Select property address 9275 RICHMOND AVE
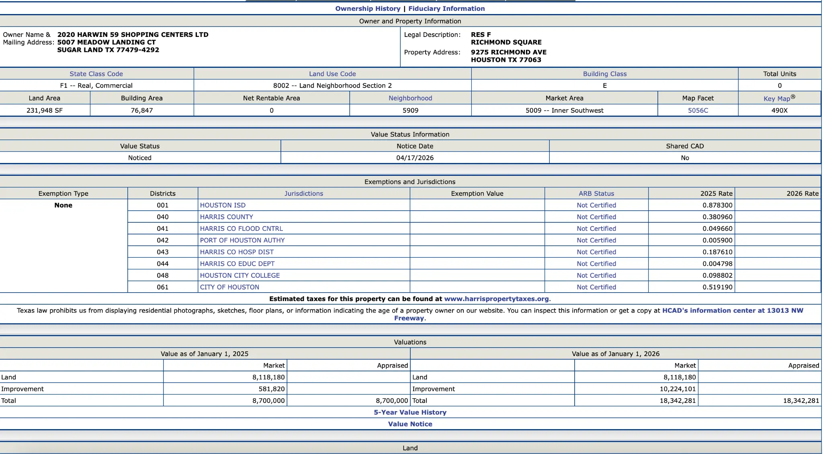823x454 pixels. point(509,52)
